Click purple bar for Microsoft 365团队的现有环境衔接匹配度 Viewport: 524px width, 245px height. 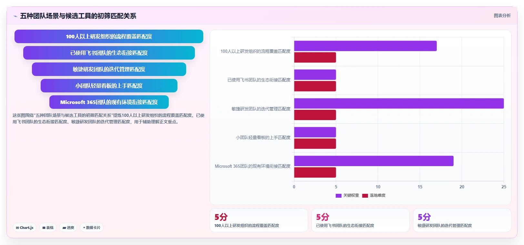(x=374, y=161)
